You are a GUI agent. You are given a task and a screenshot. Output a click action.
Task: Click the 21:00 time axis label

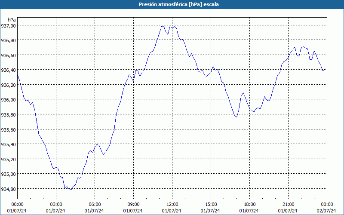[x=288, y=205]
